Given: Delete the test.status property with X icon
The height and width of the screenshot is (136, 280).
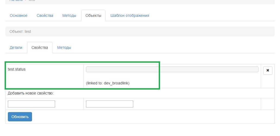Looking at the screenshot, I should (x=268, y=70).
